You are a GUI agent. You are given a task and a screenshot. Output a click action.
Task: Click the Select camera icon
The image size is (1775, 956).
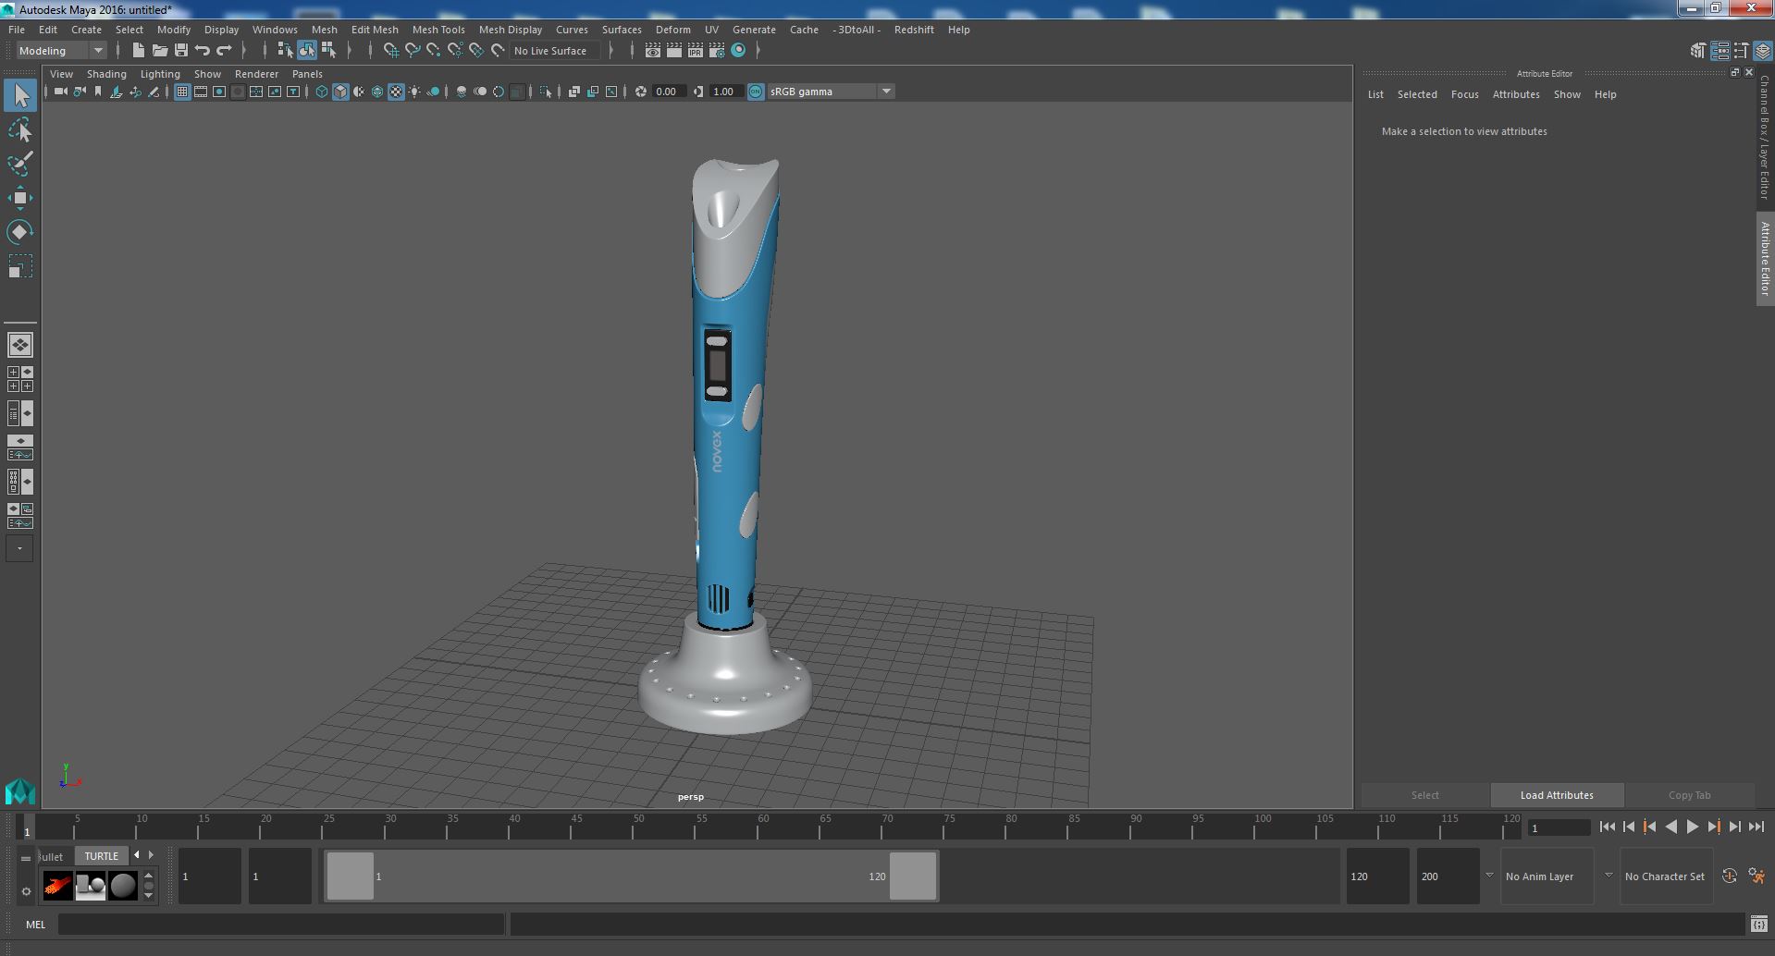click(x=60, y=92)
